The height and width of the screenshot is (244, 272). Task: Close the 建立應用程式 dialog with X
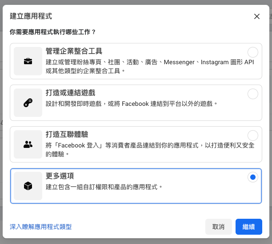click(x=257, y=16)
